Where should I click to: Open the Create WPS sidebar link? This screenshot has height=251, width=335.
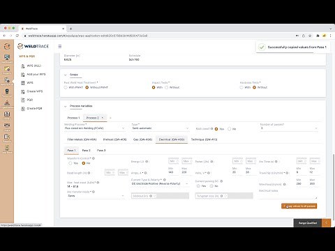(35, 91)
